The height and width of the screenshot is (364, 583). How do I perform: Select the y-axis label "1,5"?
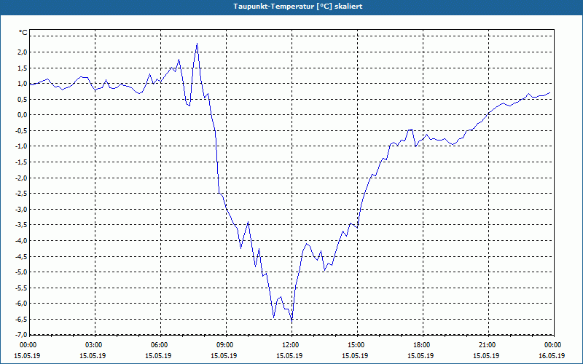point(23,68)
